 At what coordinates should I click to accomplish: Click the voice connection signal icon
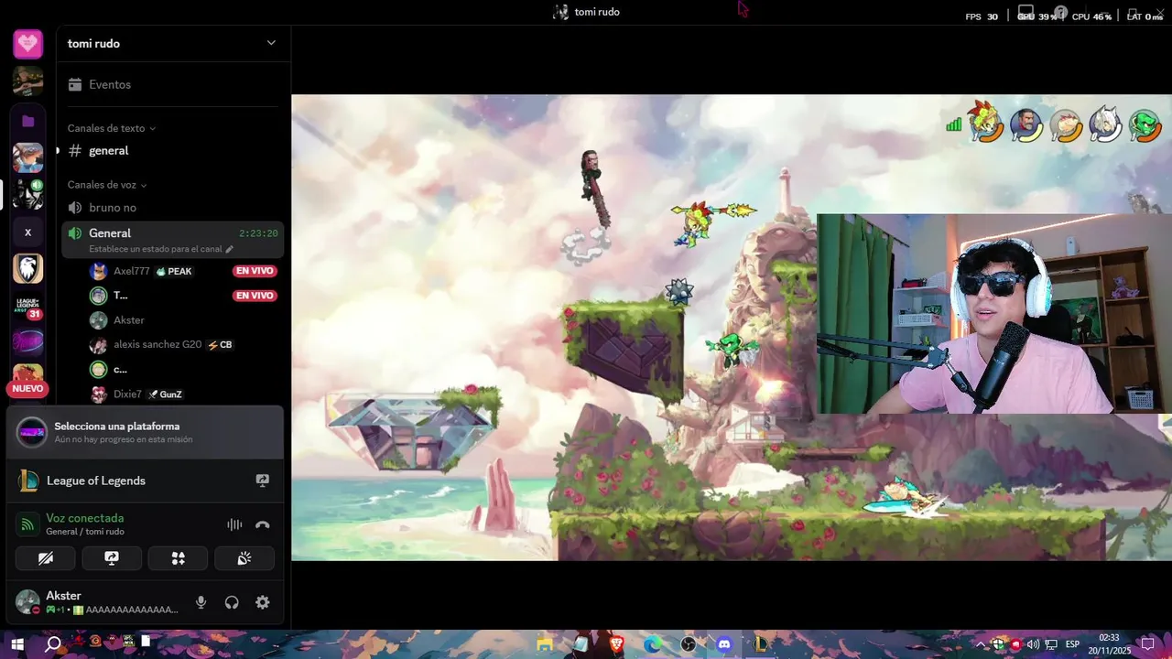coord(27,524)
